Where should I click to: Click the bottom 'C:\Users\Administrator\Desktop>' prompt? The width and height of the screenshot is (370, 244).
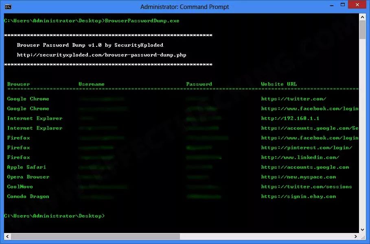tap(54, 216)
